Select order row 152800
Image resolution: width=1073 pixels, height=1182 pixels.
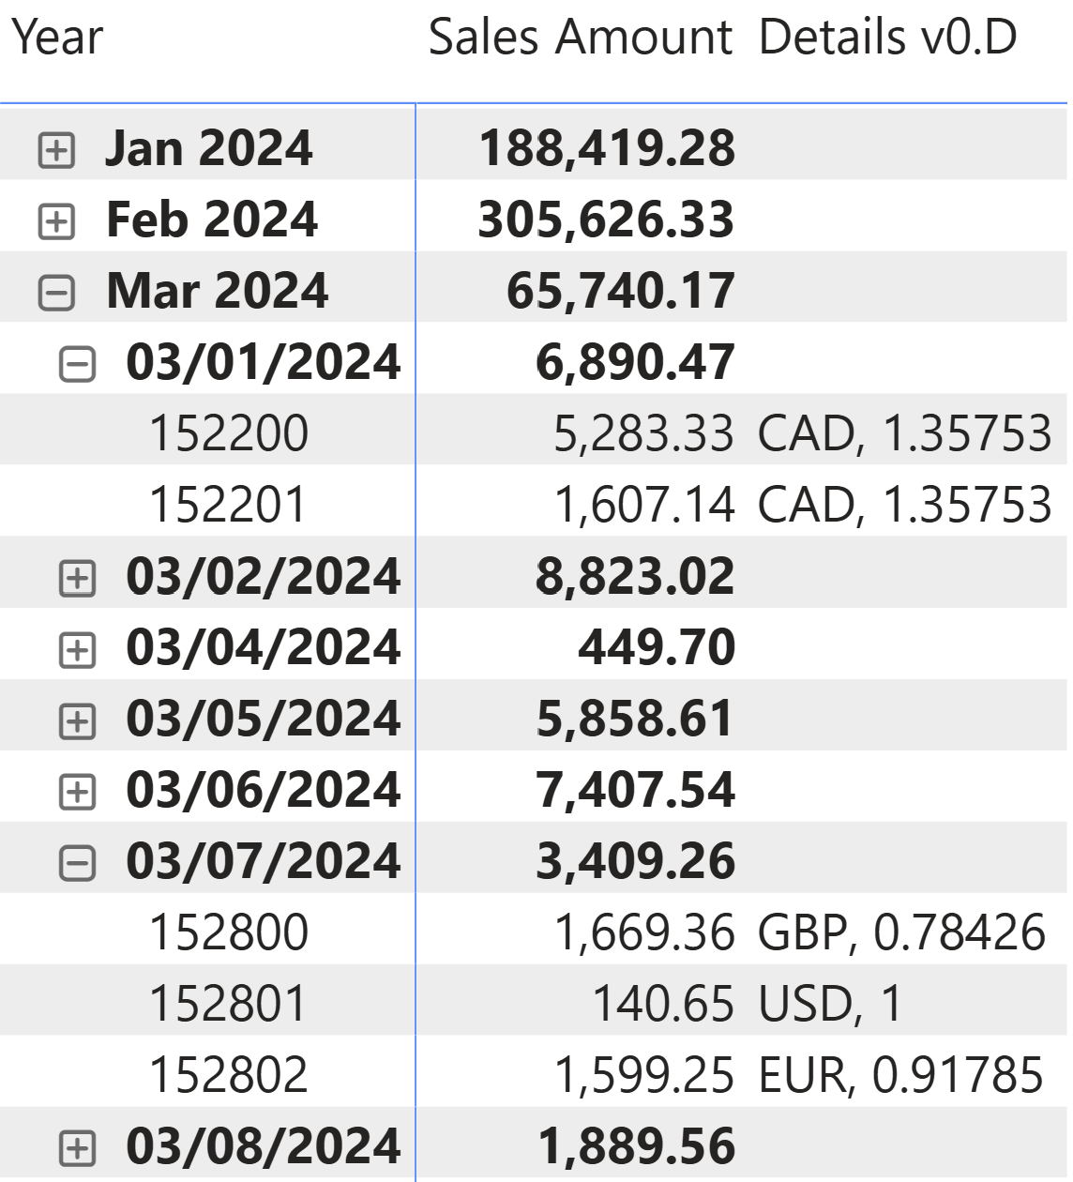[229, 933]
